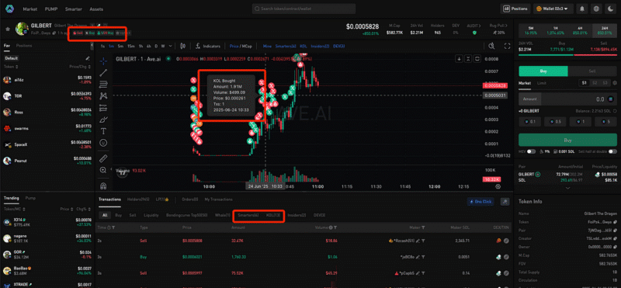Choose the 0.5 SOL quick amount
The height and width of the screenshot is (288, 621).
pos(555,122)
